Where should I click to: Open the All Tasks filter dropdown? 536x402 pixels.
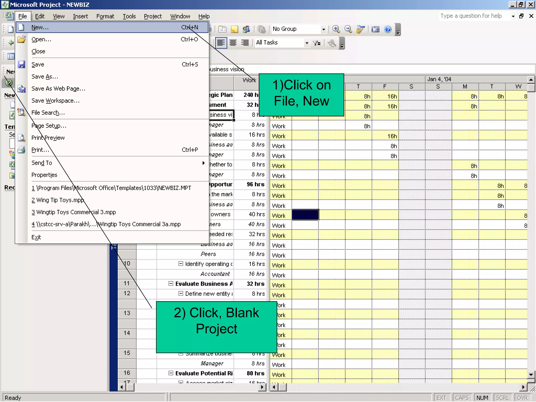point(307,43)
